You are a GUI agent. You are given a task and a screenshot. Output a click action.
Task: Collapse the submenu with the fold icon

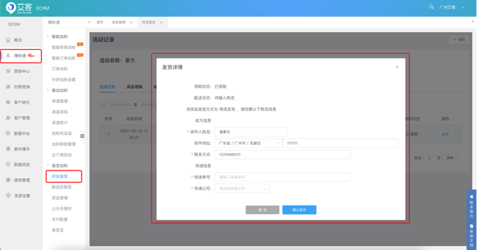83,136
